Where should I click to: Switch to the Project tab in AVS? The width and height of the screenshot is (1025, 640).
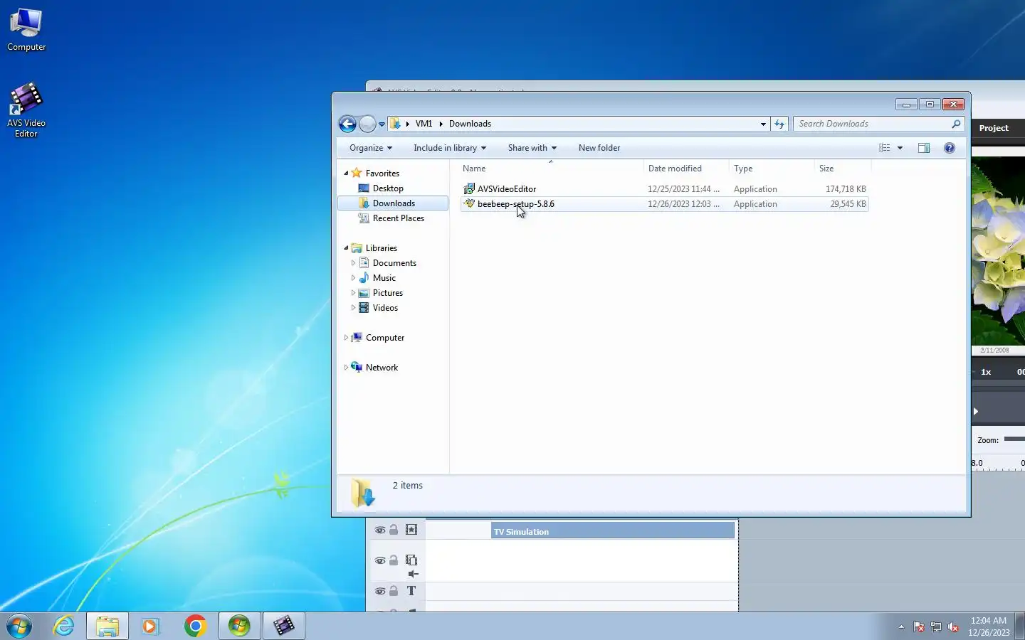994,128
